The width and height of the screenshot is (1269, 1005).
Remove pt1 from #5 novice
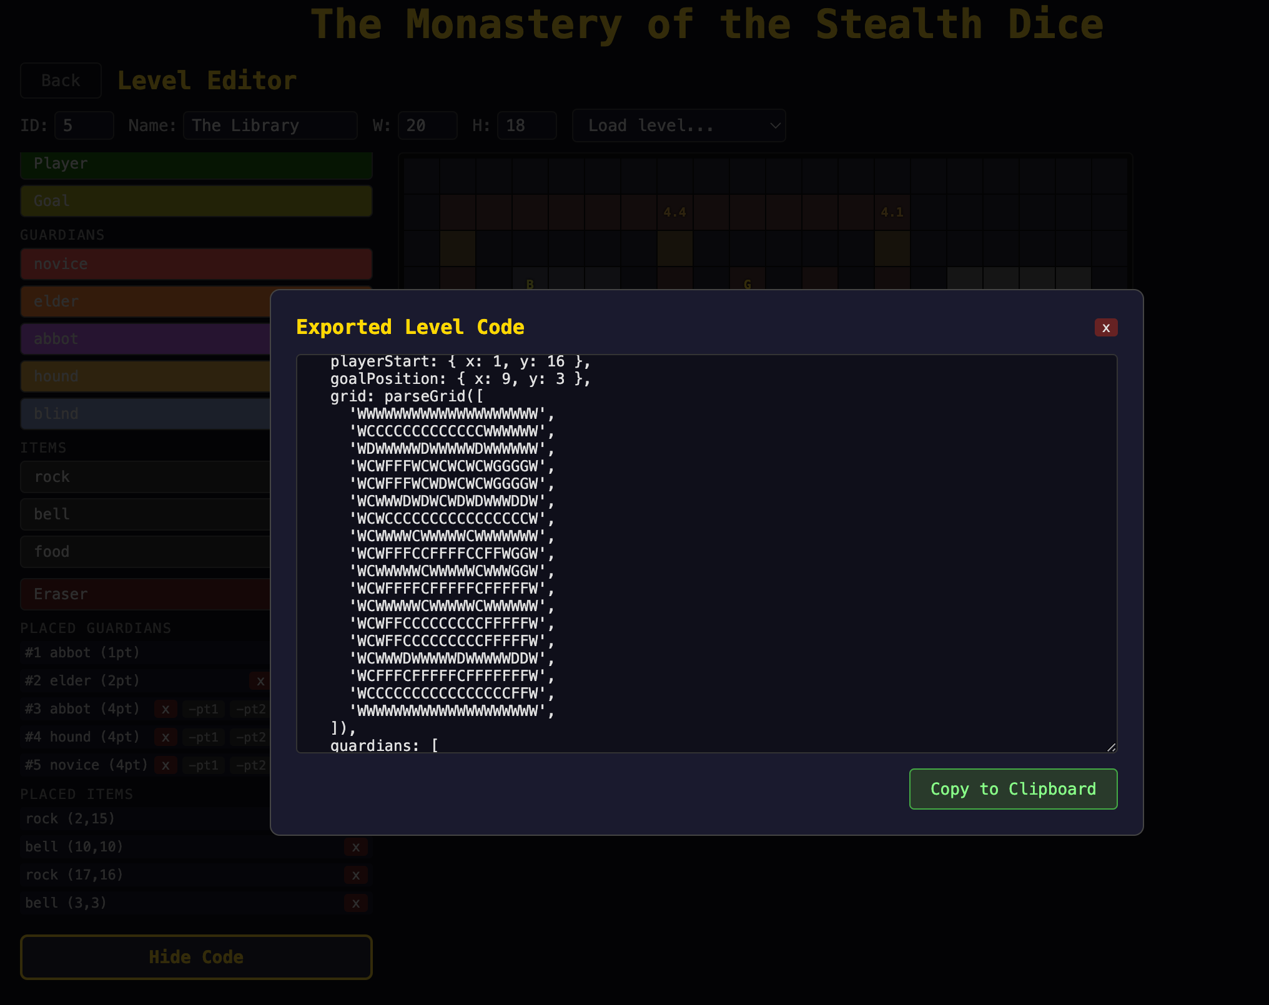[x=204, y=765]
